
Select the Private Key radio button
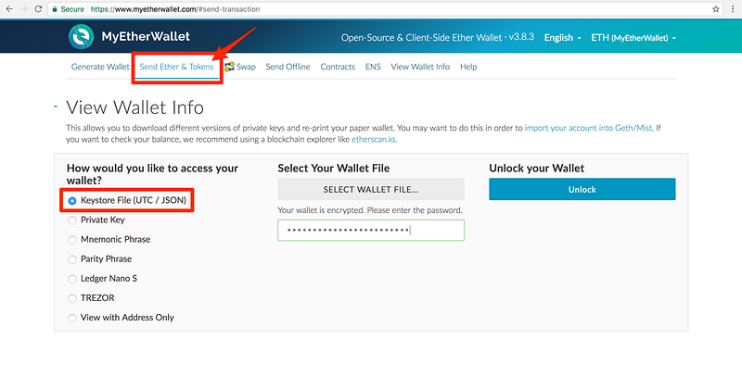click(x=72, y=220)
